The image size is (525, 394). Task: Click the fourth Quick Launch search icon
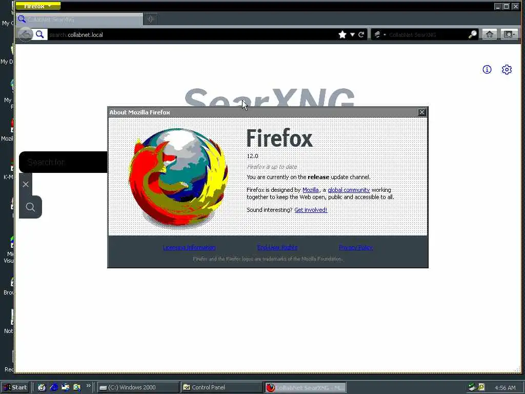pos(77,387)
